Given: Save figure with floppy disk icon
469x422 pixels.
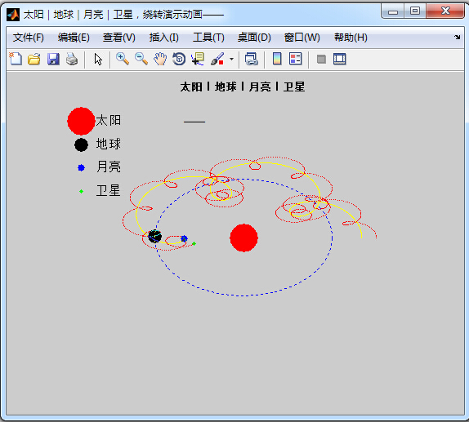Looking at the screenshot, I should pyautogui.click(x=53, y=59).
